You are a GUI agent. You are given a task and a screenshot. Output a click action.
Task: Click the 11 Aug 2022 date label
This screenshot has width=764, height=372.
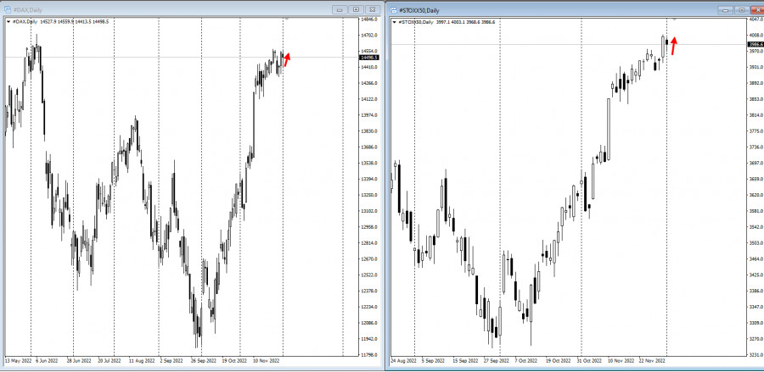coord(142,361)
